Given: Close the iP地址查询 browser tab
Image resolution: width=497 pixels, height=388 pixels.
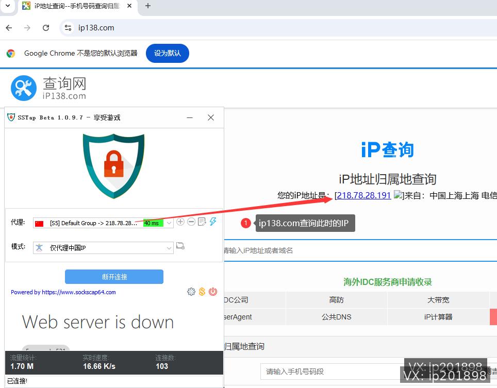Looking at the screenshot, I should coord(129,6).
